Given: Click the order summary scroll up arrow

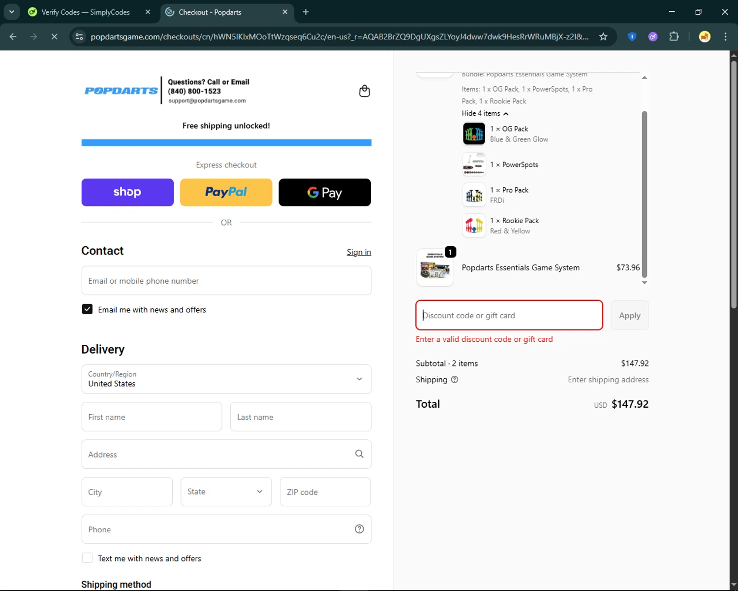Looking at the screenshot, I should tap(645, 77).
